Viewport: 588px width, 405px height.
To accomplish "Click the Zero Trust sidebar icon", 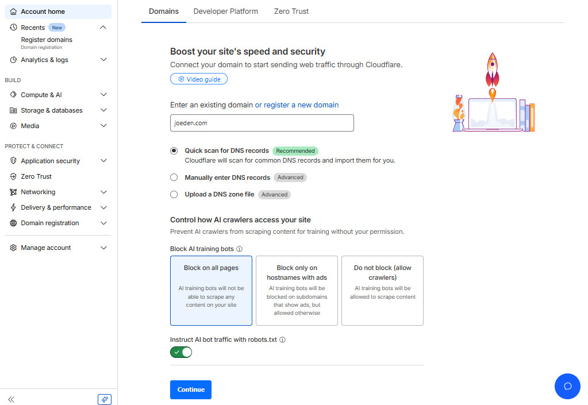I will coord(13,176).
